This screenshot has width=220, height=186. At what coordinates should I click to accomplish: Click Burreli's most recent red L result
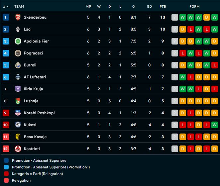215,65
